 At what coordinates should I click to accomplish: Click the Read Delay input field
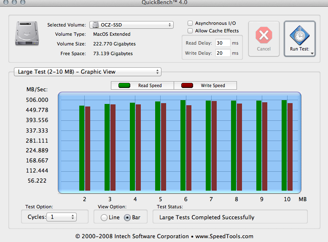(x=223, y=43)
